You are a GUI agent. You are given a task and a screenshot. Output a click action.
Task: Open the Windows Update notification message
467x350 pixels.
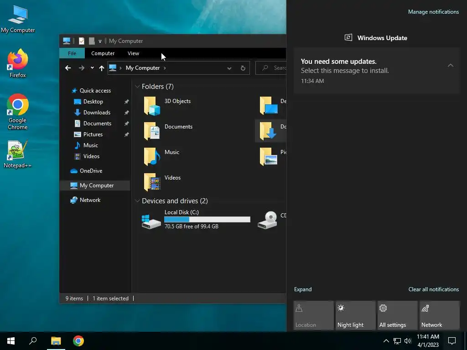click(x=376, y=71)
